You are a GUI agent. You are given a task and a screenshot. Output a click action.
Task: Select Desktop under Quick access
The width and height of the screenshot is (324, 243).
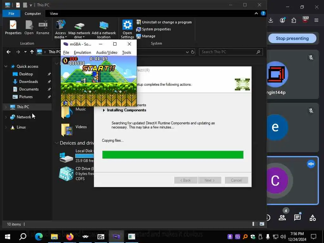(x=26, y=74)
